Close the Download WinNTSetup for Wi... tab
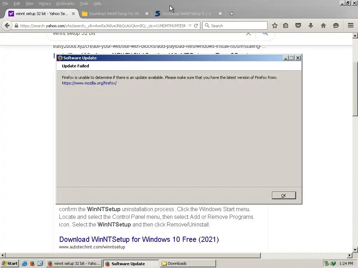This screenshot has width=358, height=268. coord(147,14)
